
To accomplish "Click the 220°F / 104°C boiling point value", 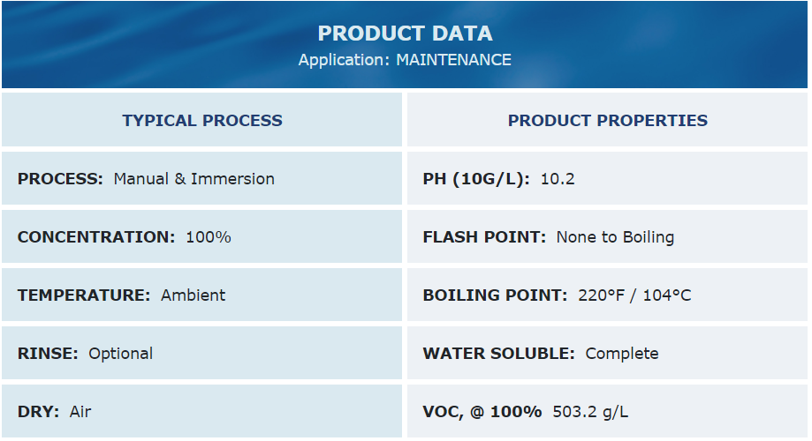I will (x=634, y=295).
